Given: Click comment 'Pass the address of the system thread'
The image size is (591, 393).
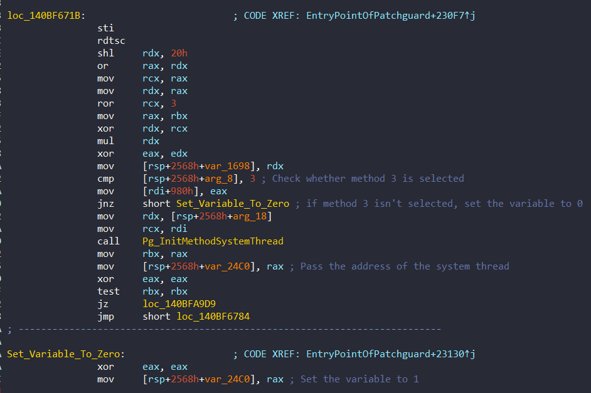Looking at the screenshot, I should tap(405, 266).
